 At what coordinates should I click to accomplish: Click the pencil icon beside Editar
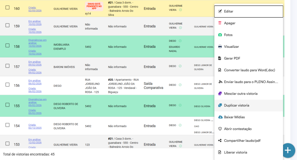[x=220, y=12]
